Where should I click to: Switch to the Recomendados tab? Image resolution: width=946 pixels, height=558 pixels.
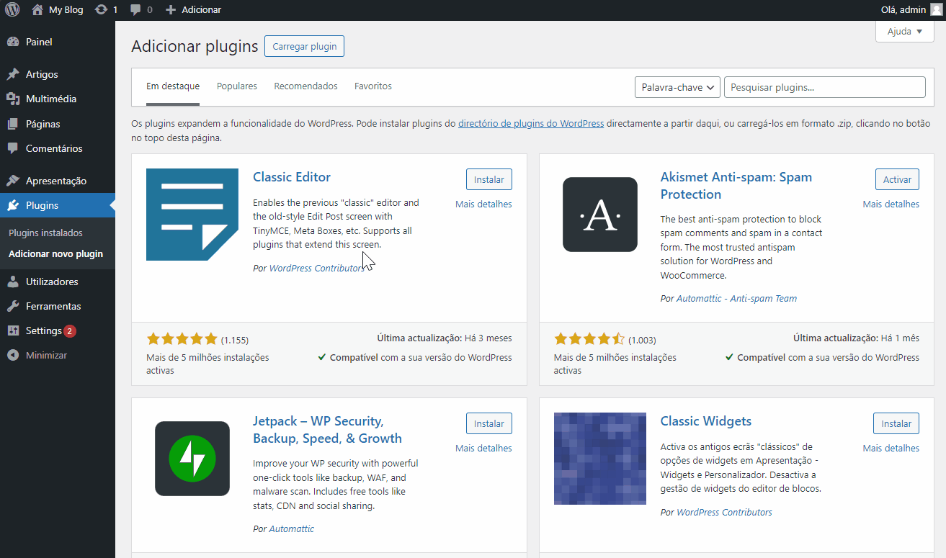tap(305, 86)
